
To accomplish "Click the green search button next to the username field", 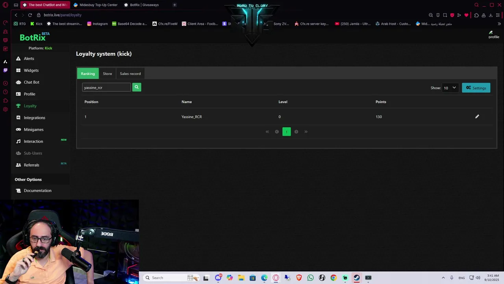I will (x=137, y=87).
